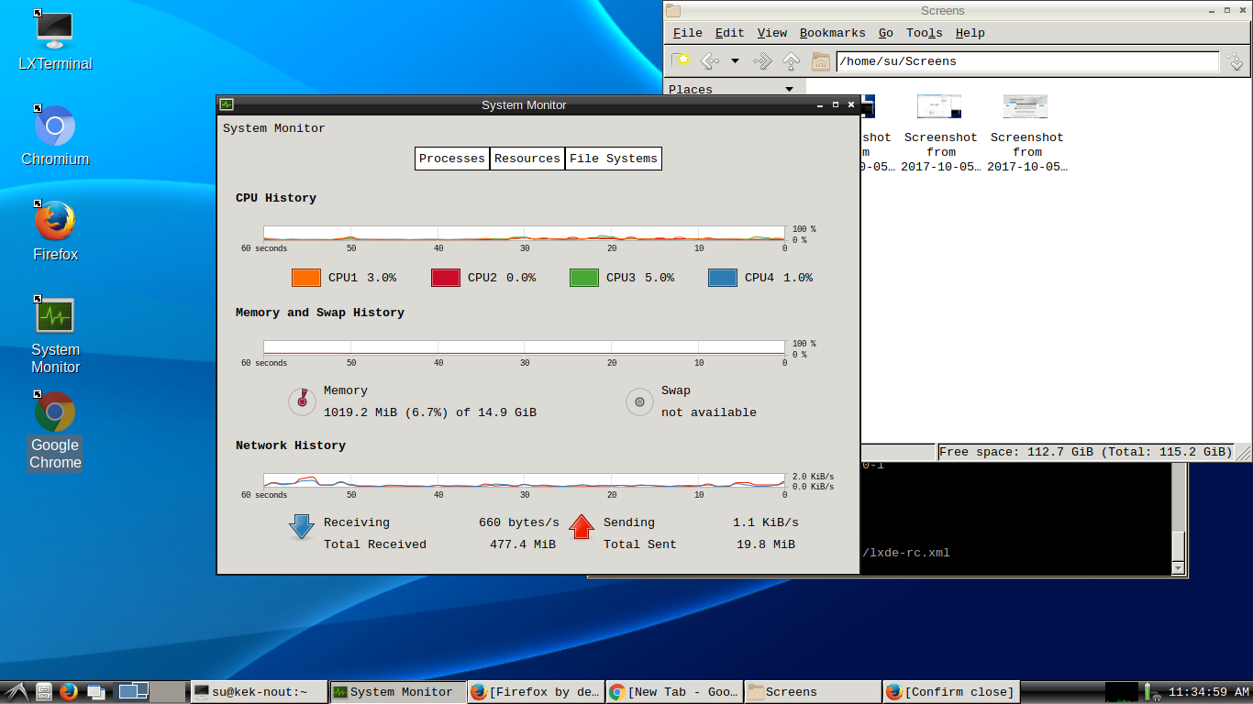Go forward with the Screens forward arrow
This screenshot has width=1253, height=704.
tap(762, 61)
